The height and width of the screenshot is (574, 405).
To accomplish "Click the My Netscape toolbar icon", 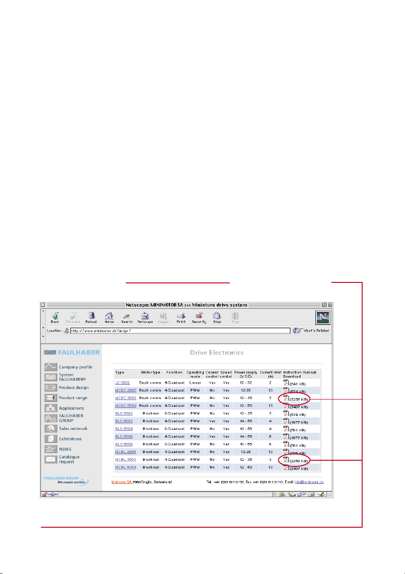I will tap(145, 317).
